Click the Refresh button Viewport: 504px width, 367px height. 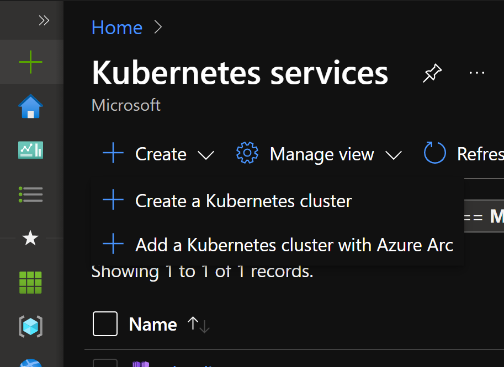464,153
